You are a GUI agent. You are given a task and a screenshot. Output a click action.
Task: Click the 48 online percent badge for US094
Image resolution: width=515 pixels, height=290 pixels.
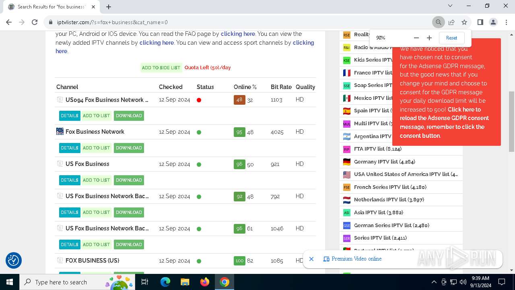click(239, 99)
